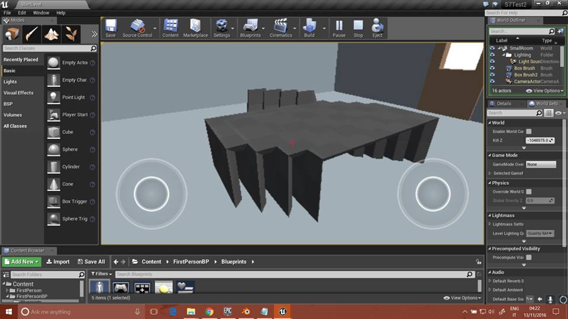Hide the CameraActor via eye icon
The image size is (568, 319).
pyautogui.click(x=492, y=82)
